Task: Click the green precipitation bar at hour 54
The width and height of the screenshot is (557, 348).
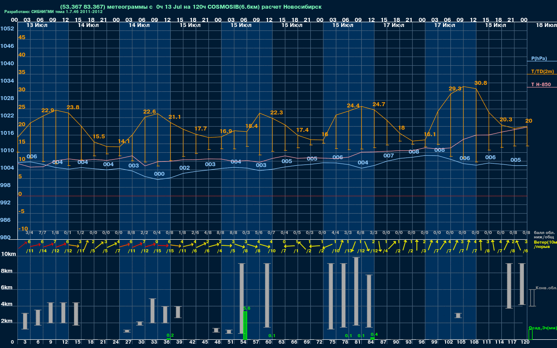Action: pos(245,325)
